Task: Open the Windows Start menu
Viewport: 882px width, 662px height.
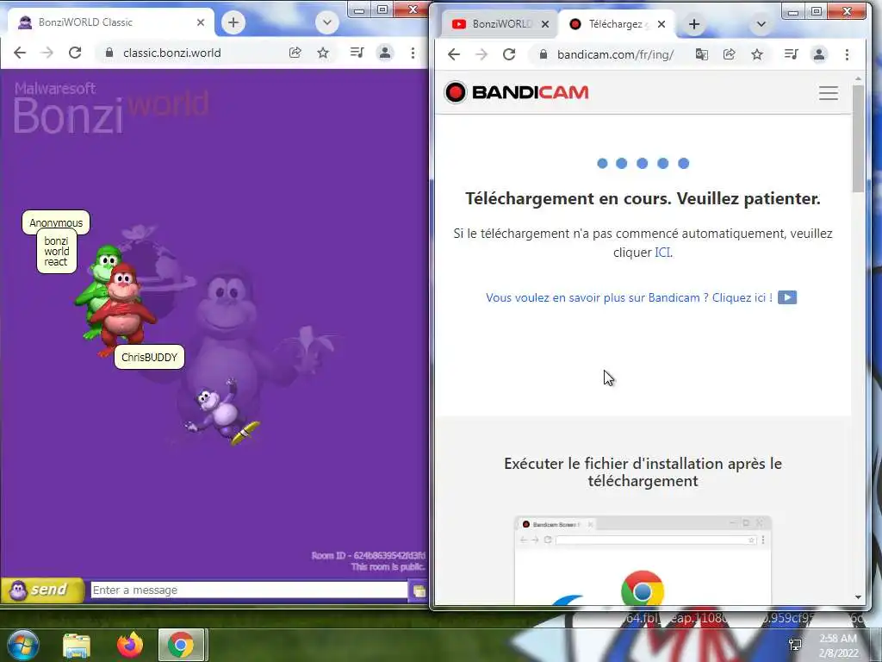Action: (x=23, y=645)
